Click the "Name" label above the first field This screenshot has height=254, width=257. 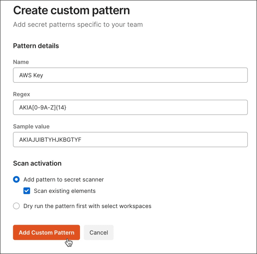[21, 62]
